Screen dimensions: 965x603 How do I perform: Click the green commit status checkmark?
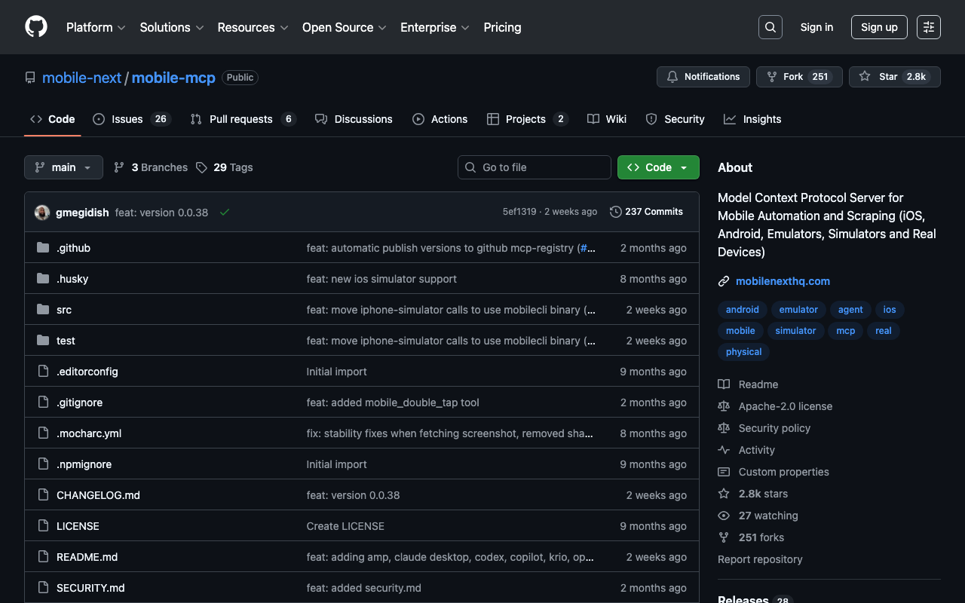click(x=224, y=213)
